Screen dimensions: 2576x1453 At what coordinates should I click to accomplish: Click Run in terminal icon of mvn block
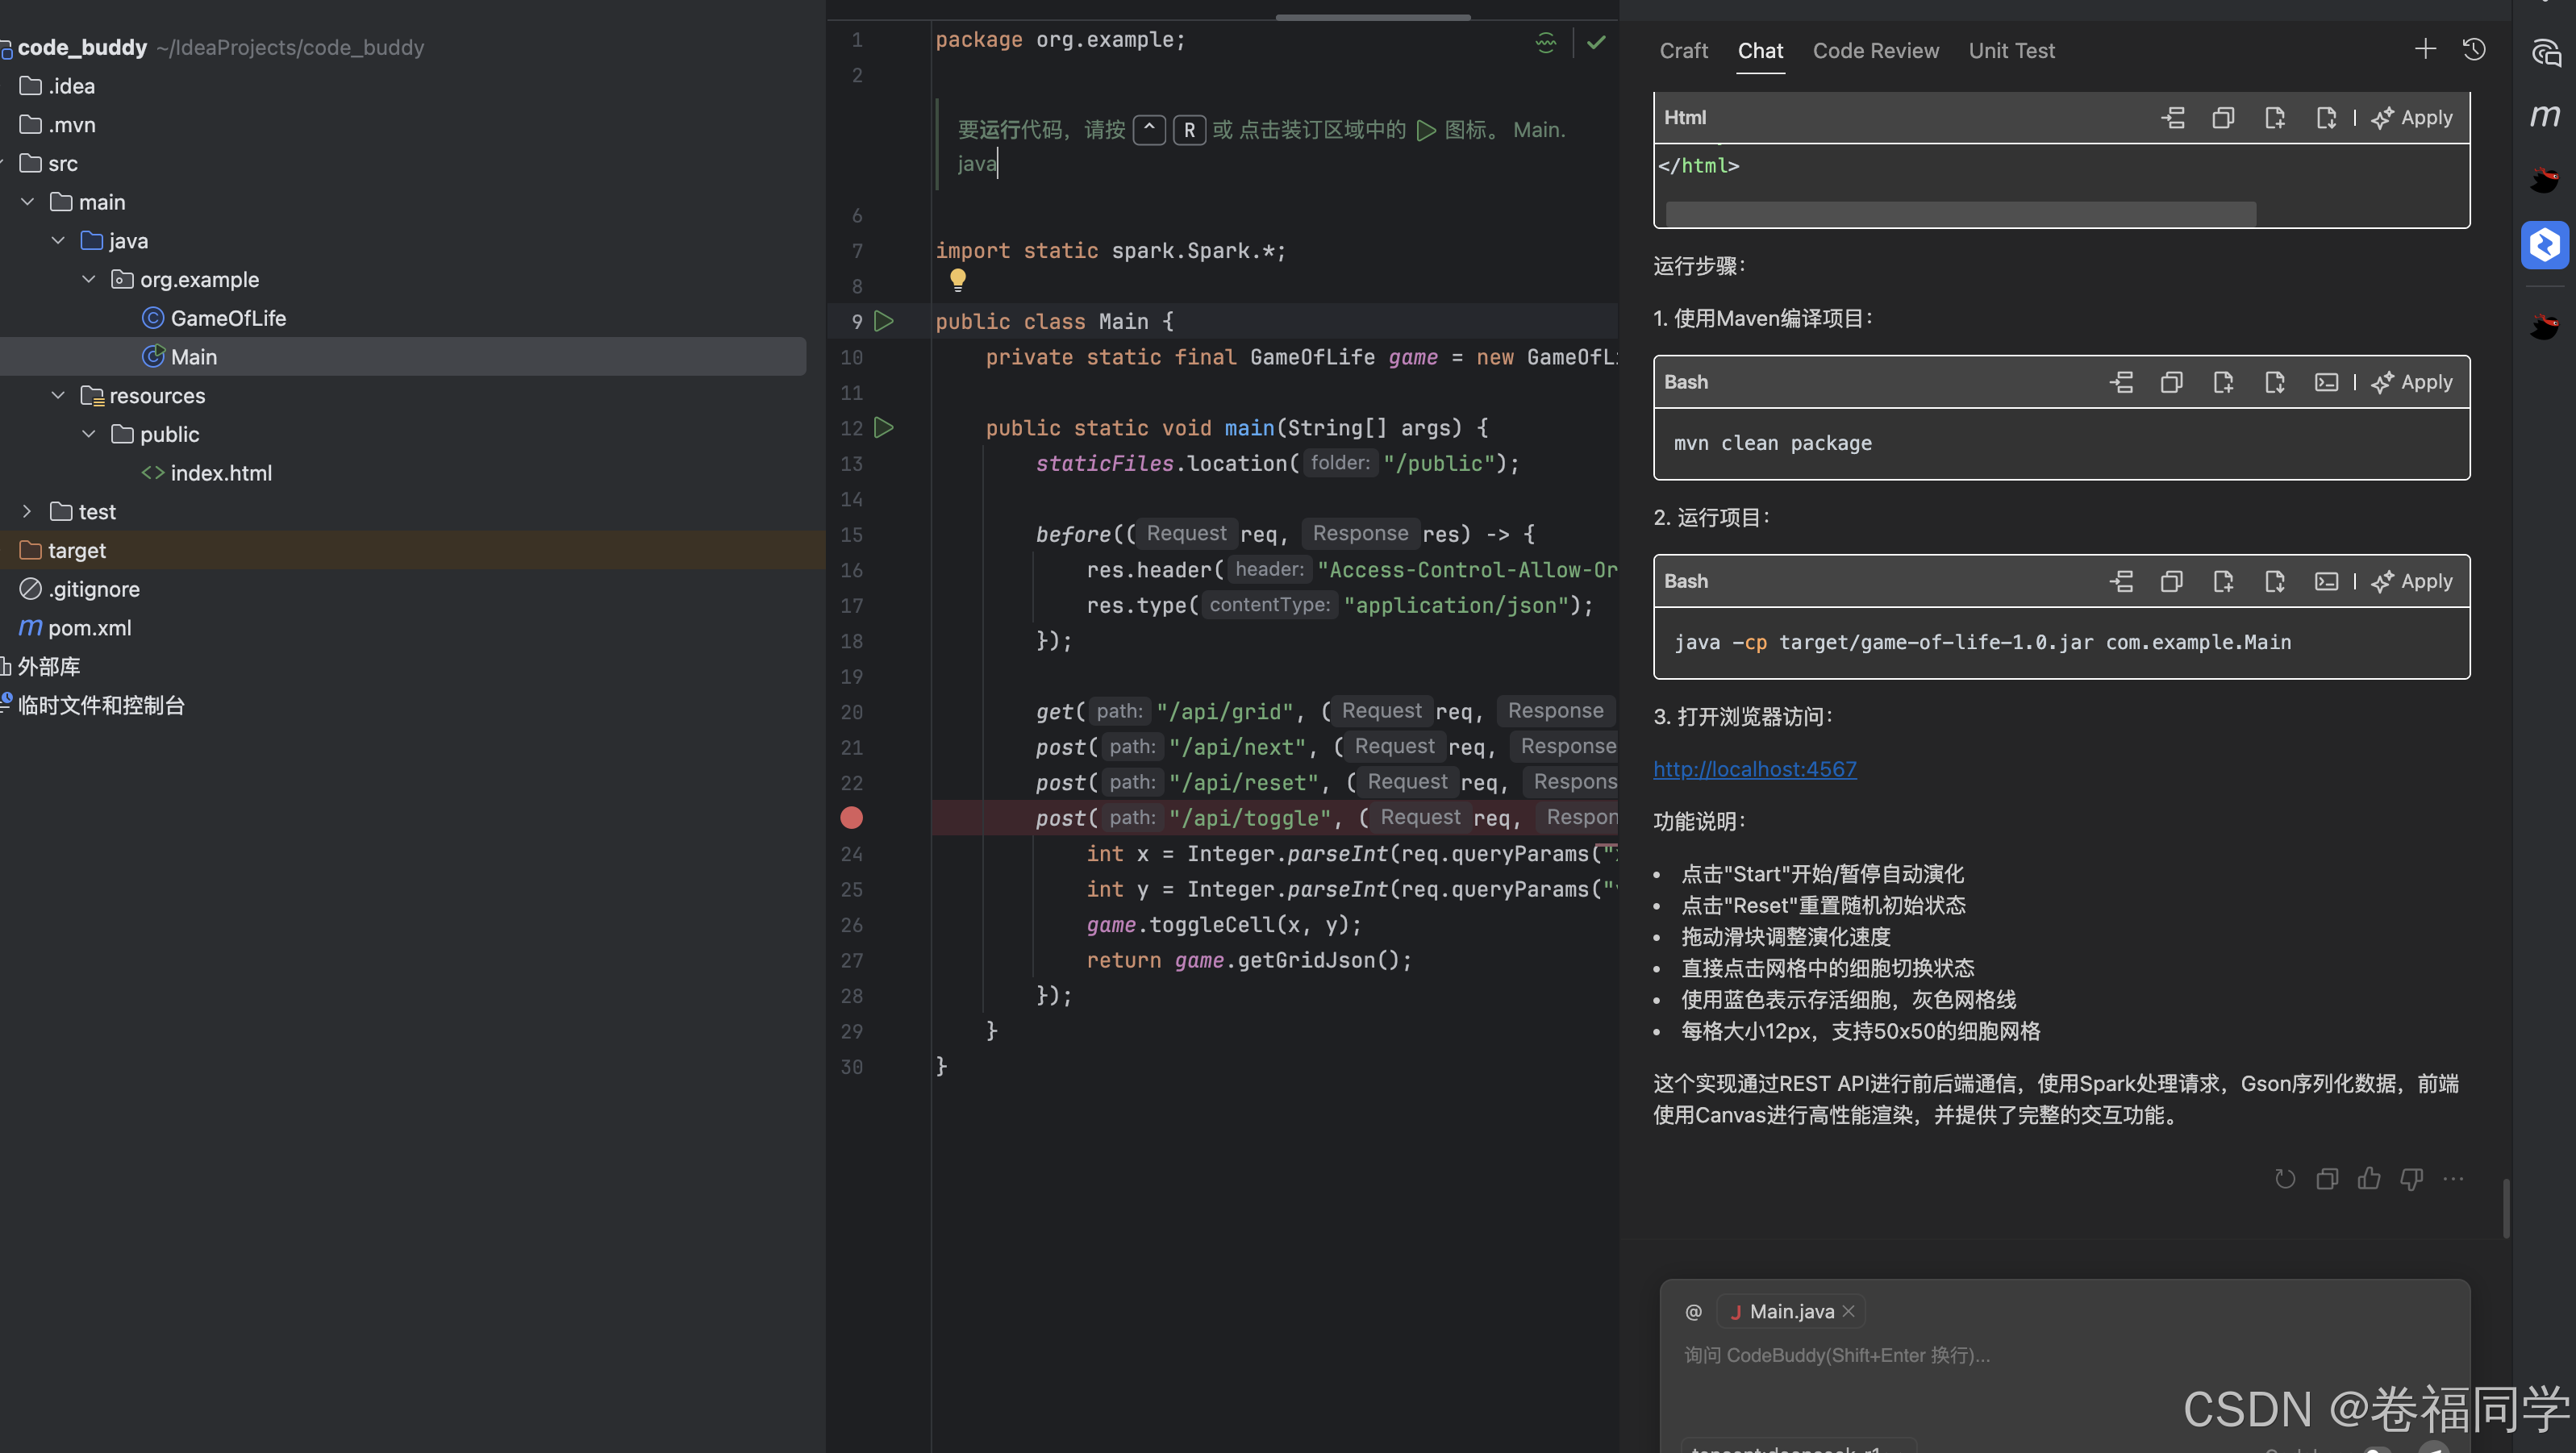pos(2326,383)
